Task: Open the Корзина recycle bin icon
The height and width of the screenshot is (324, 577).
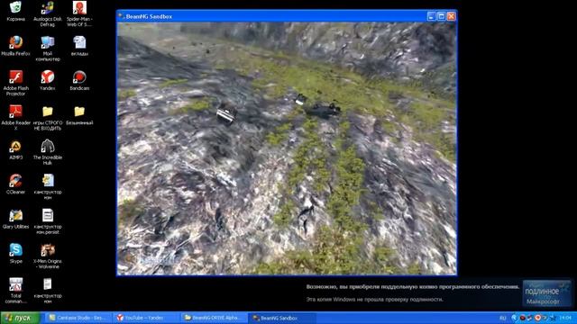Action: pos(15,11)
